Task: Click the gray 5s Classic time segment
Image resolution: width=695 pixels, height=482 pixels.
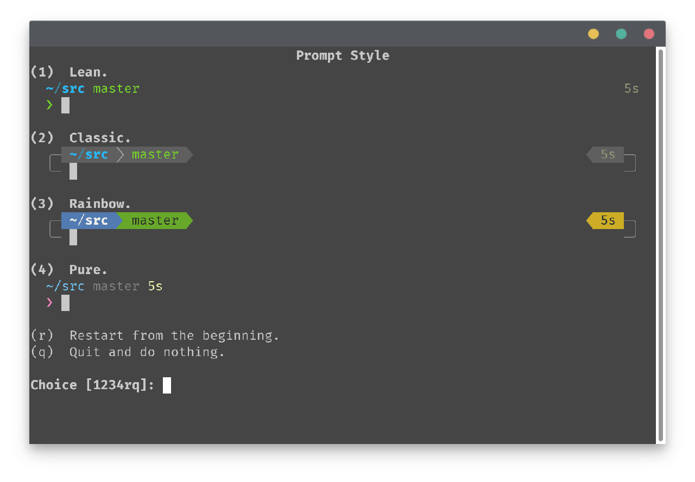Action: 605,155
